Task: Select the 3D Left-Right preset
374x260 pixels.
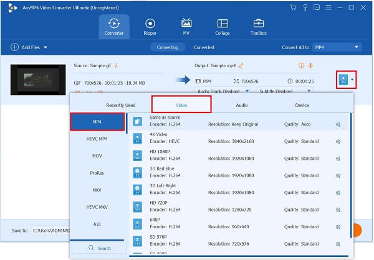Action: tap(239, 190)
